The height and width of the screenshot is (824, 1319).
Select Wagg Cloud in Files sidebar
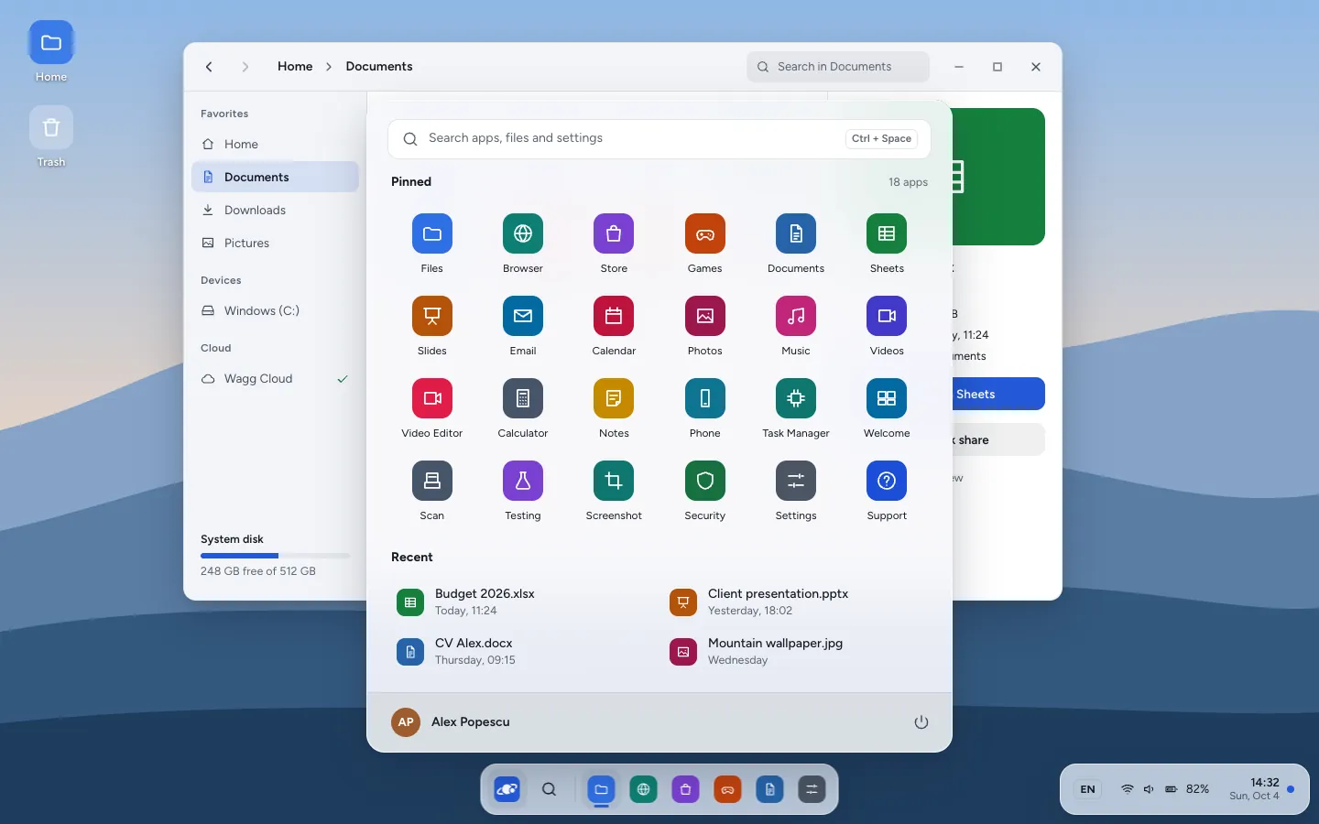tap(275, 379)
